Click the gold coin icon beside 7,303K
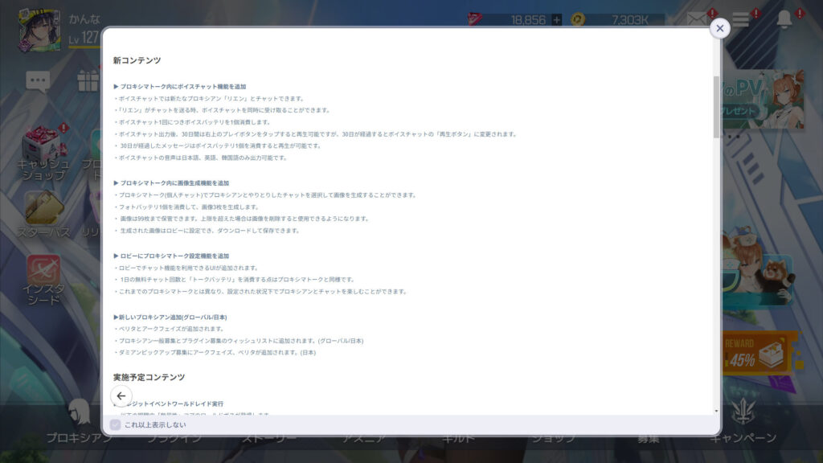 [x=578, y=19]
